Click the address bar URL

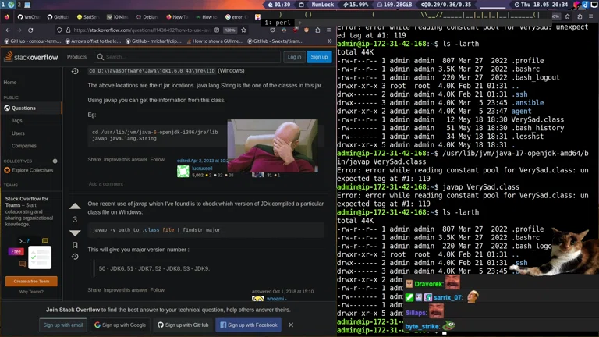click(x=142, y=30)
